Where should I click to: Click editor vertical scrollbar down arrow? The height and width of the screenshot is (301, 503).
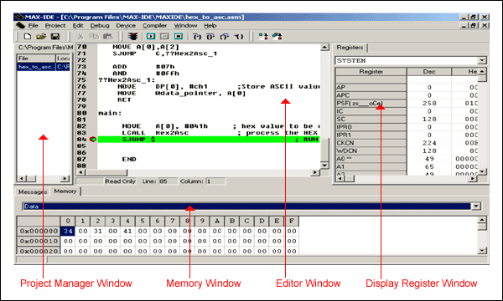click(324, 165)
